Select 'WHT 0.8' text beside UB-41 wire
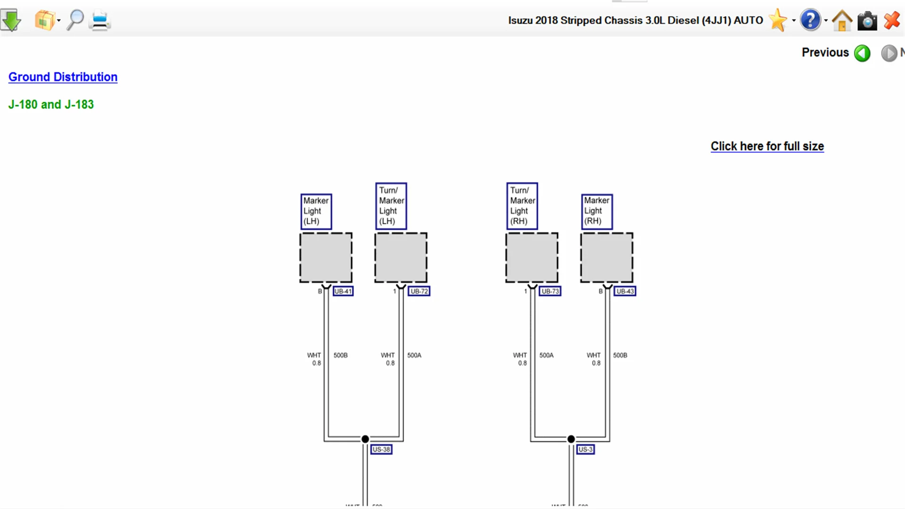 (314, 359)
